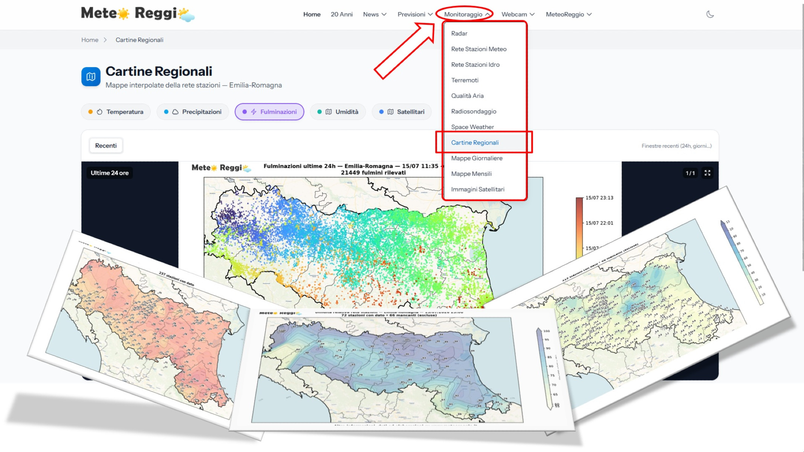Open the lightning map in fullscreen
This screenshot has height=452, width=804.
coord(708,173)
